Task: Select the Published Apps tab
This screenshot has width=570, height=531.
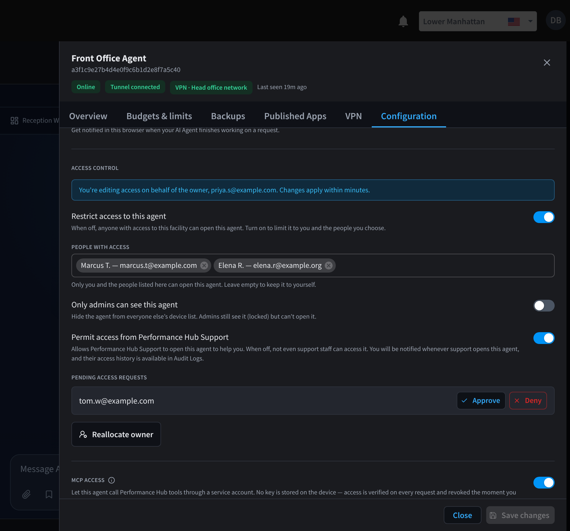Action: coord(295,116)
